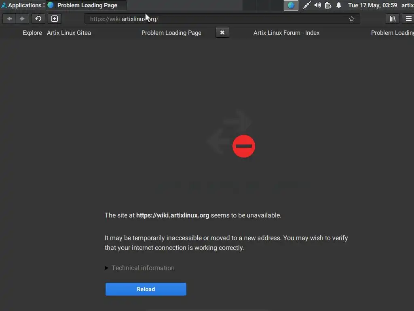This screenshot has height=311, width=414.
Task: Open the Library bookshelf icon
Action: pyautogui.click(x=392, y=19)
